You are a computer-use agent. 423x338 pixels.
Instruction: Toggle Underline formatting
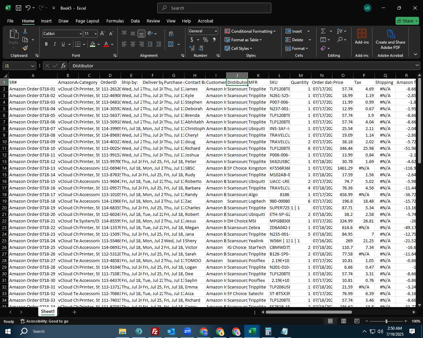click(x=63, y=44)
